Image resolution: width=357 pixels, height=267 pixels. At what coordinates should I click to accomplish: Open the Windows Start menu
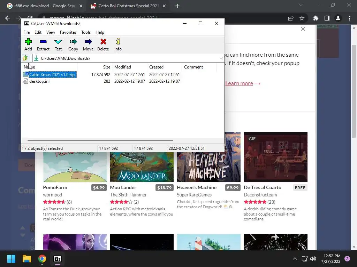pyautogui.click(x=11, y=259)
